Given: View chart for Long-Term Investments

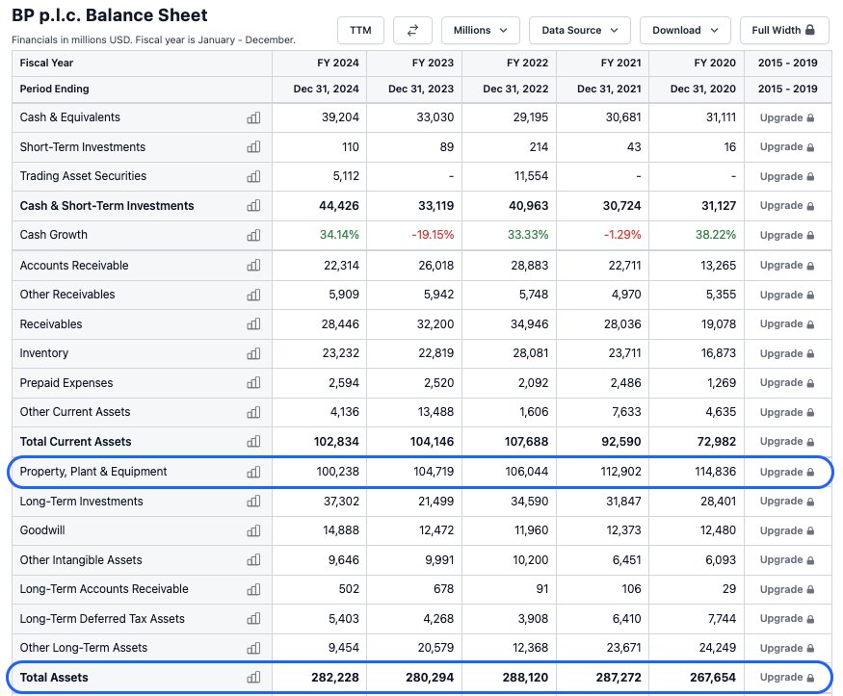Looking at the screenshot, I should click(253, 501).
